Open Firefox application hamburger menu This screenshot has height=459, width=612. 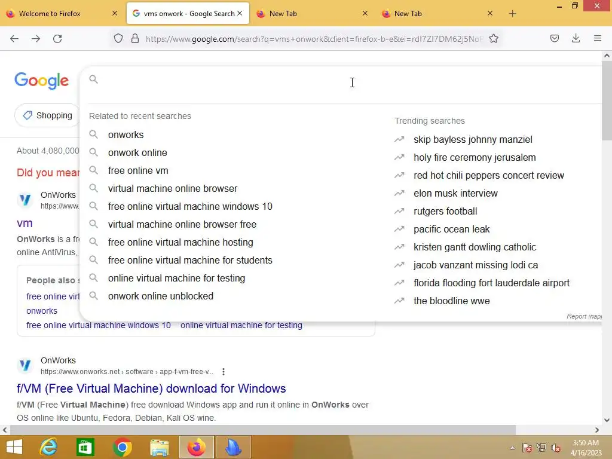[597, 38]
